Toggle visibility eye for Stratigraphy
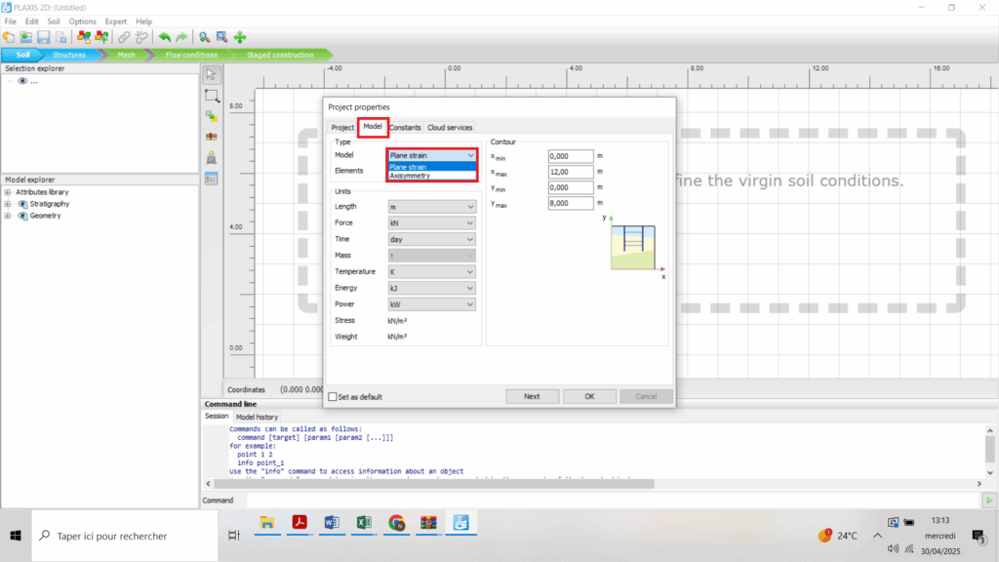999x562 pixels. (23, 204)
